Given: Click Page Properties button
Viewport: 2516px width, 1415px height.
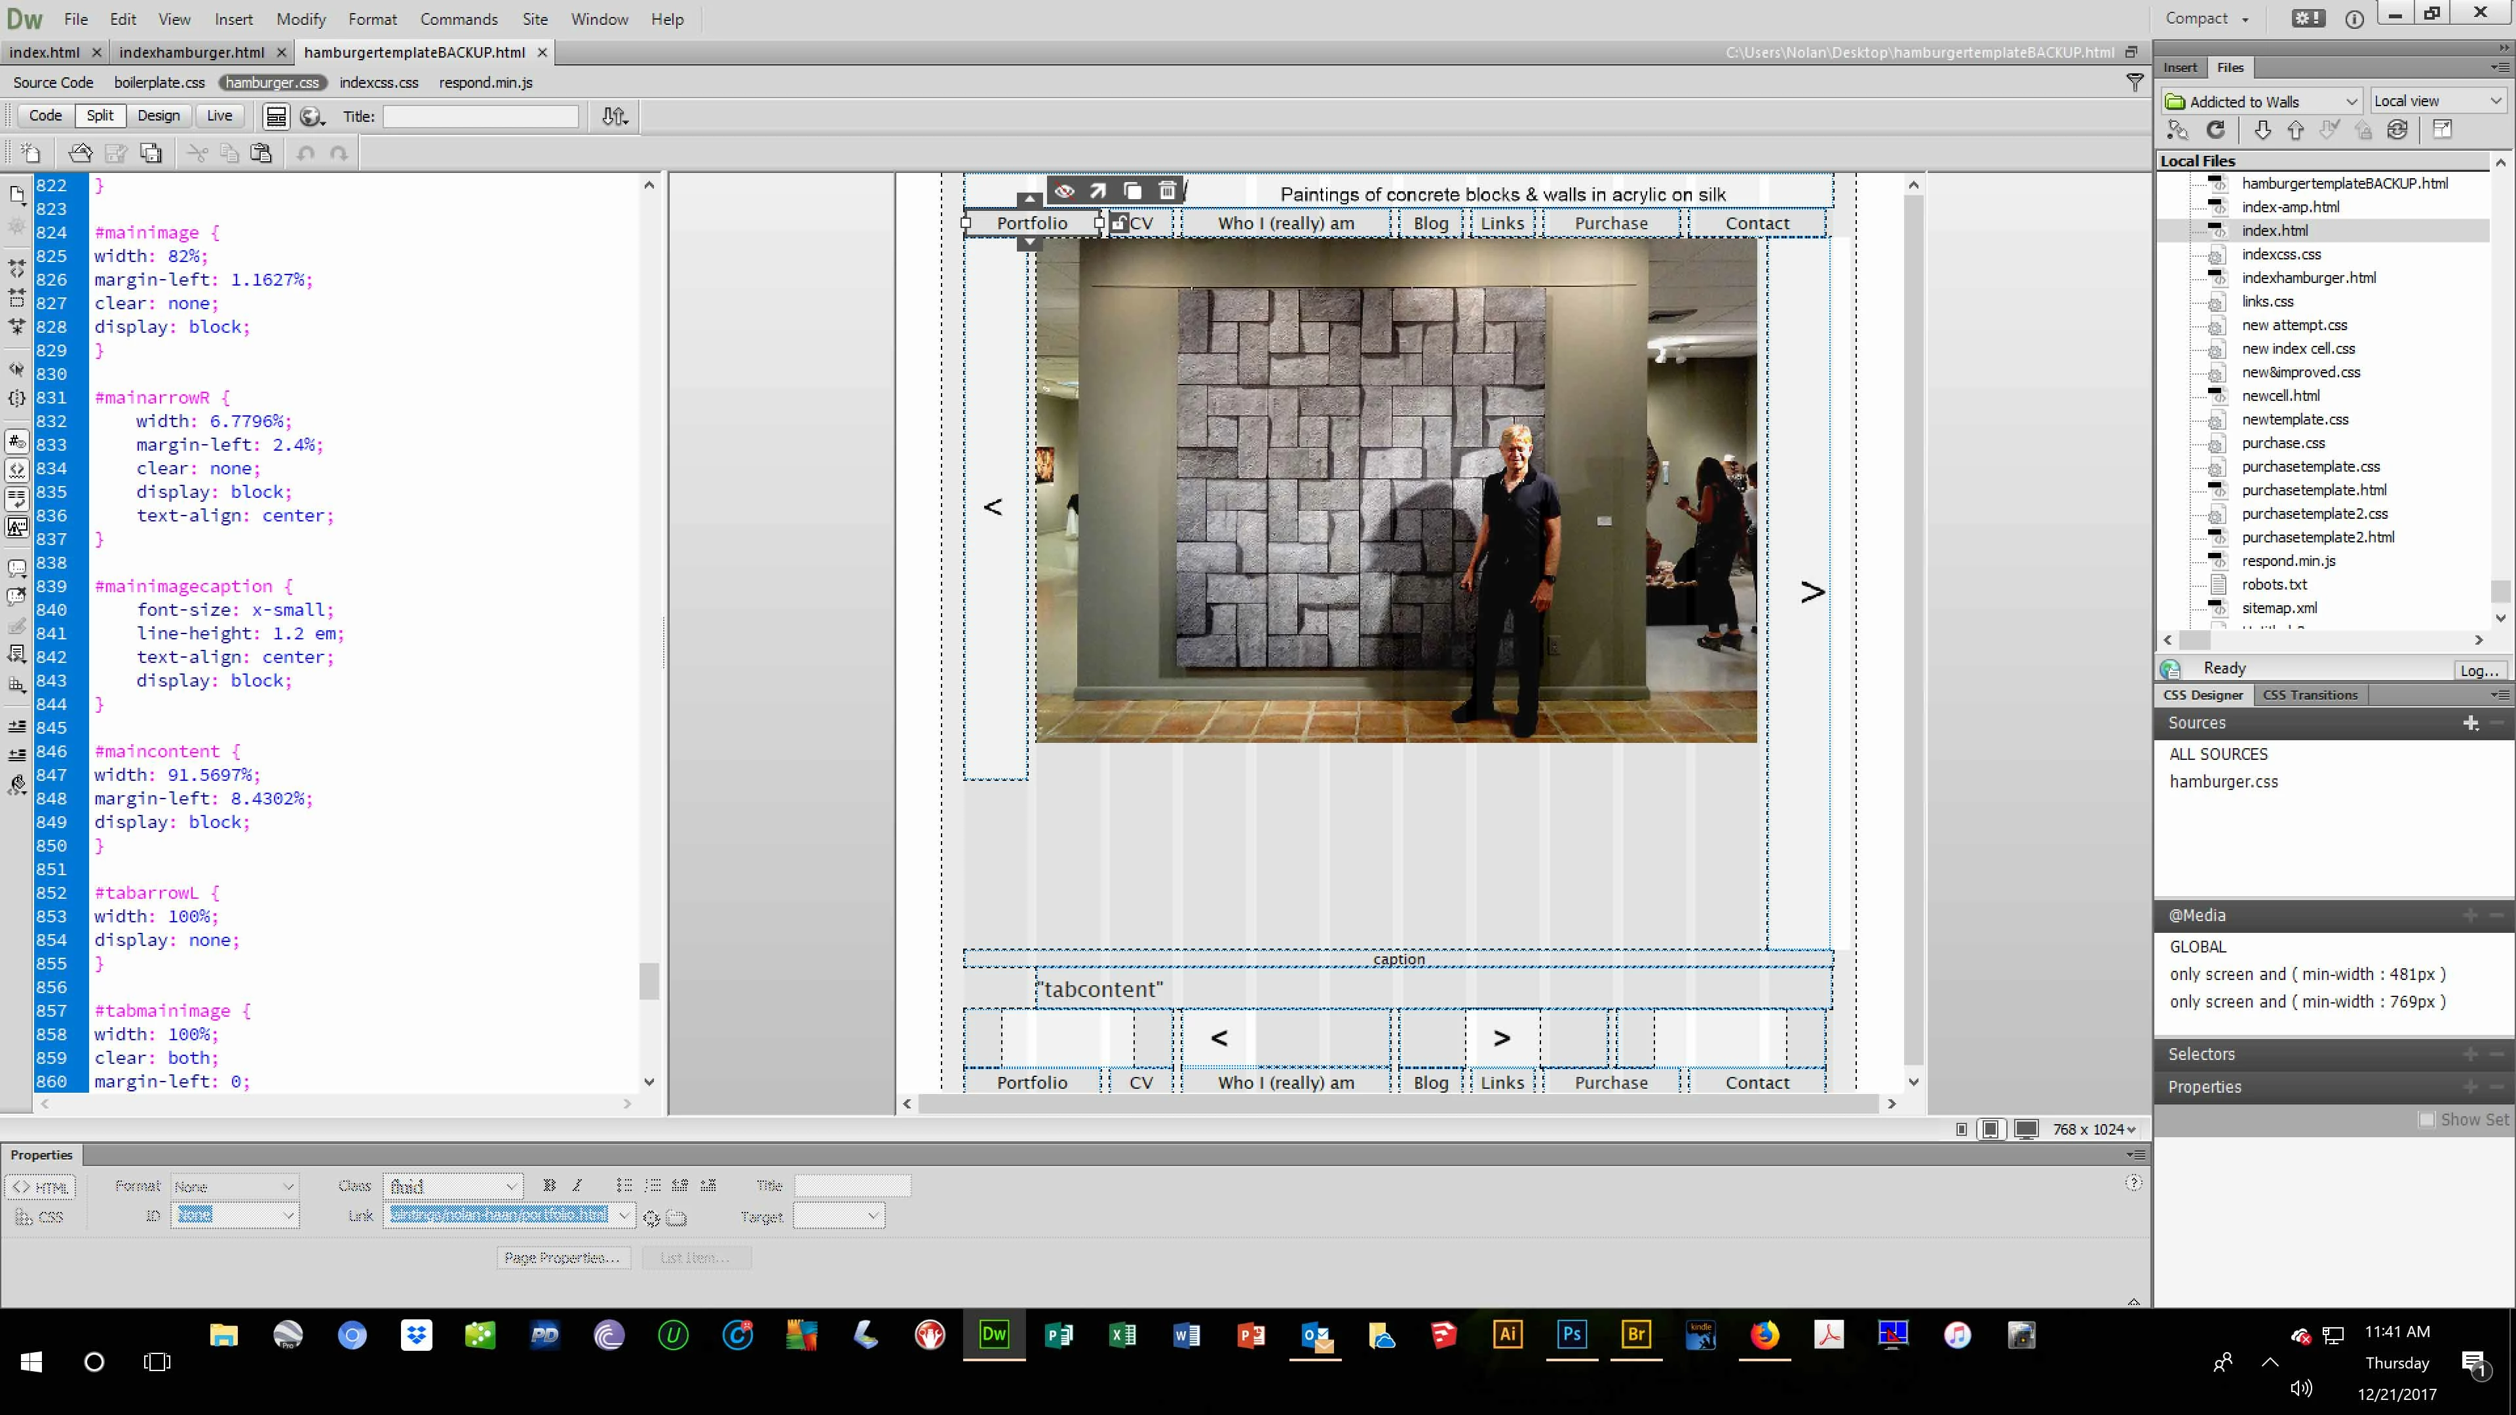Looking at the screenshot, I should [563, 1258].
